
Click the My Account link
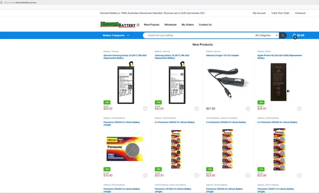click(x=259, y=13)
